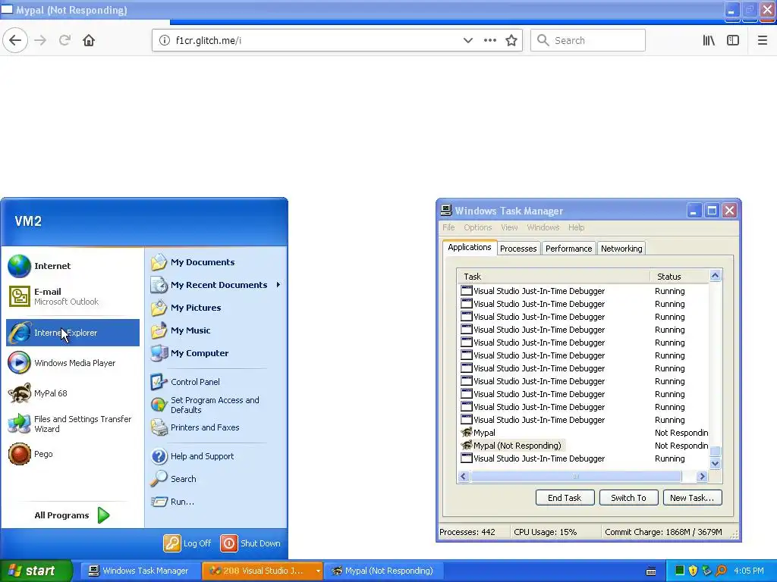Screen dimensions: 777x582
Task: Reload the current page
Action: [x=64, y=41]
